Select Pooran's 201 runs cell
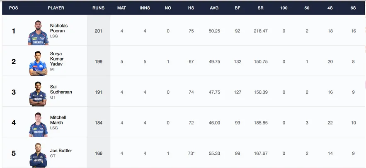The width and height of the screenshot is (366, 168). tap(99, 31)
